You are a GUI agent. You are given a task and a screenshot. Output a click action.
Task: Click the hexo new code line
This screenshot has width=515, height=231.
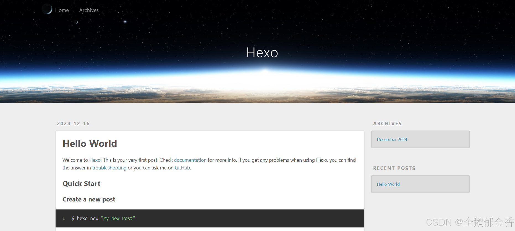point(103,219)
